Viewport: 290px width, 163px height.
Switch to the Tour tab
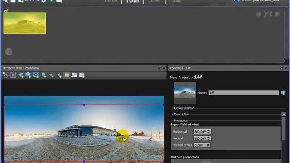pos(133,1)
